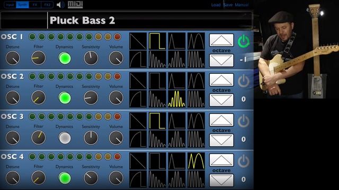Choose OSC 1 sine burst waveform
This screenshot has height=190, width=339.
[176, 59]
